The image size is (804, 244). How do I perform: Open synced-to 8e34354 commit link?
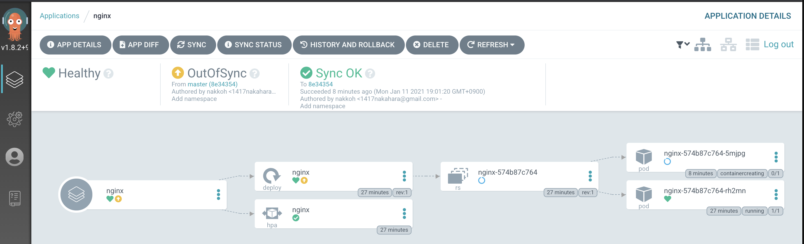click(321, 84)
